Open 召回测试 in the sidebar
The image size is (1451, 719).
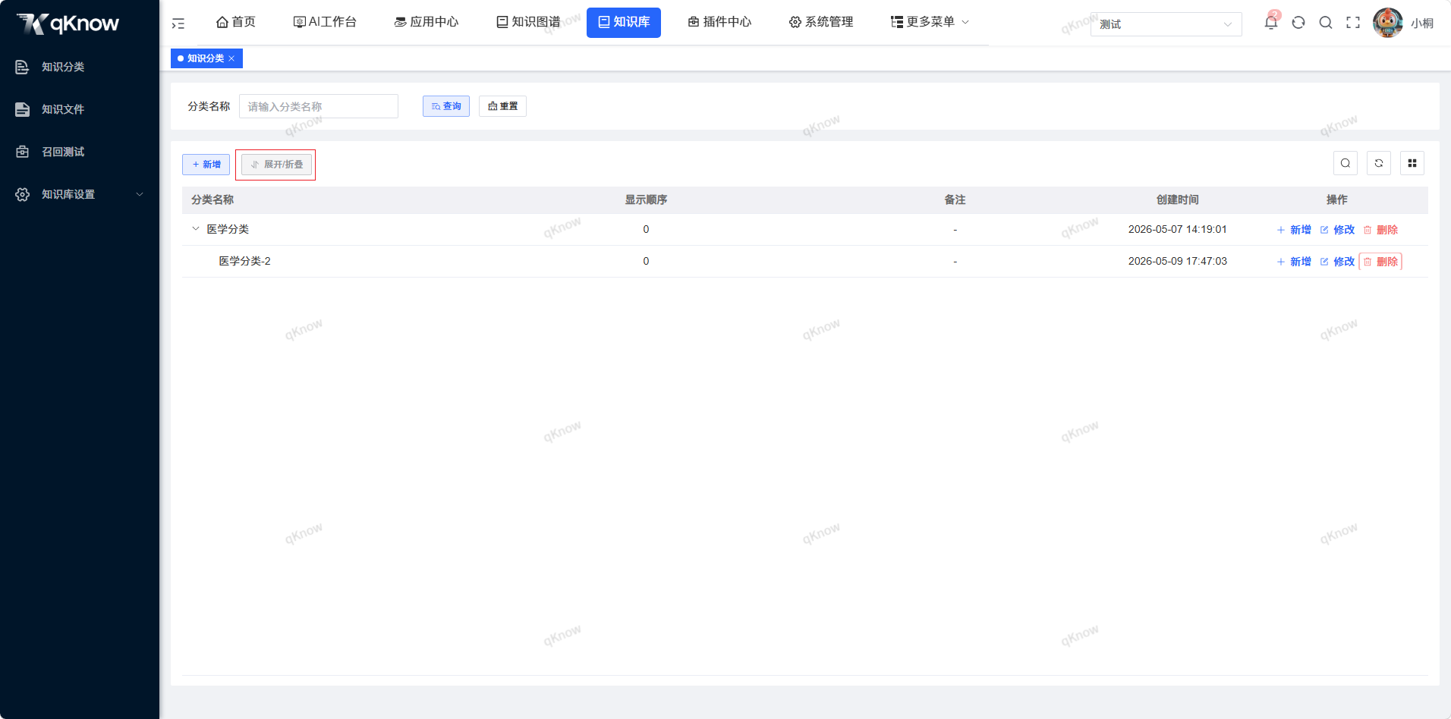[80, 152]
